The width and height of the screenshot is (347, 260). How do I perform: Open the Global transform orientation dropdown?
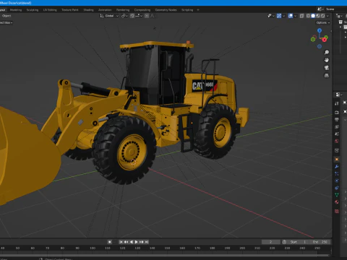(109, 16)
